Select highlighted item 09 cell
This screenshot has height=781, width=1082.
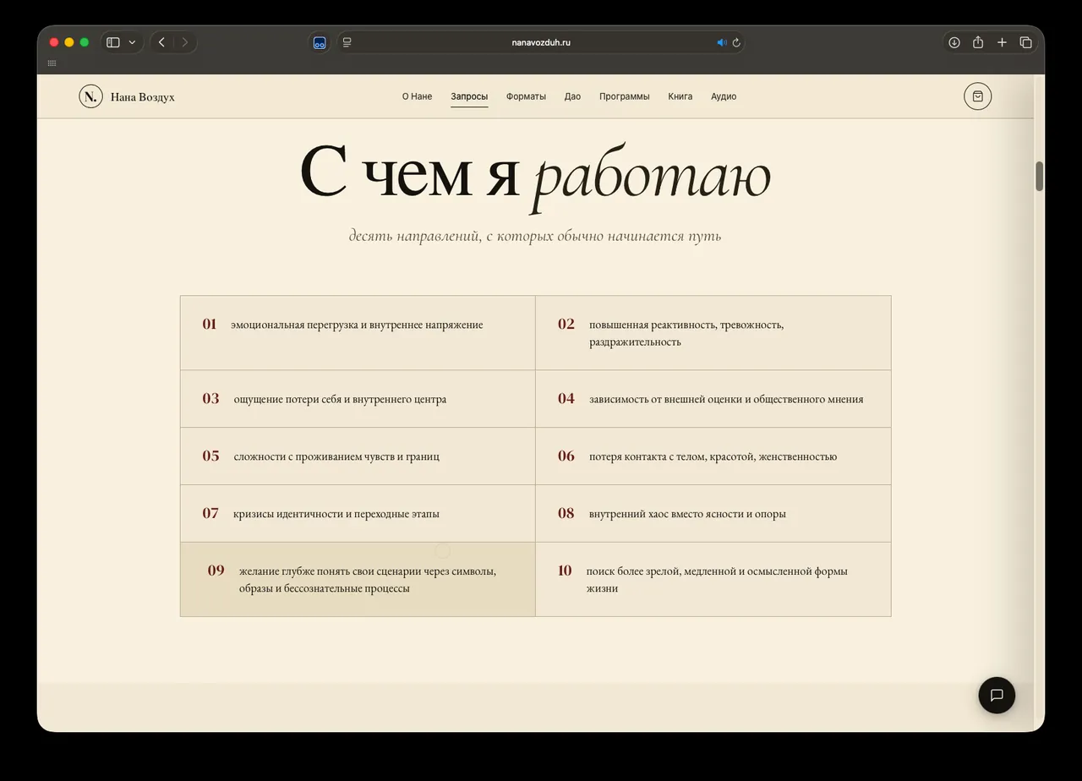(x=358, y=579)
